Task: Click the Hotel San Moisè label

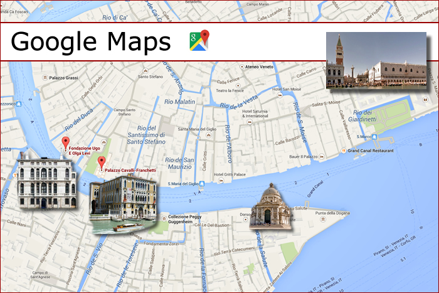Action: 287,89
